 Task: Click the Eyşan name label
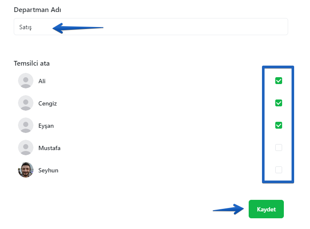click(46, 126)
